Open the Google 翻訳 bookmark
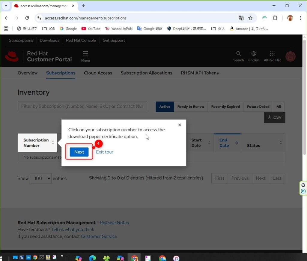The width and height of the screenshot is (307, 261). click(x=150, y=29)
